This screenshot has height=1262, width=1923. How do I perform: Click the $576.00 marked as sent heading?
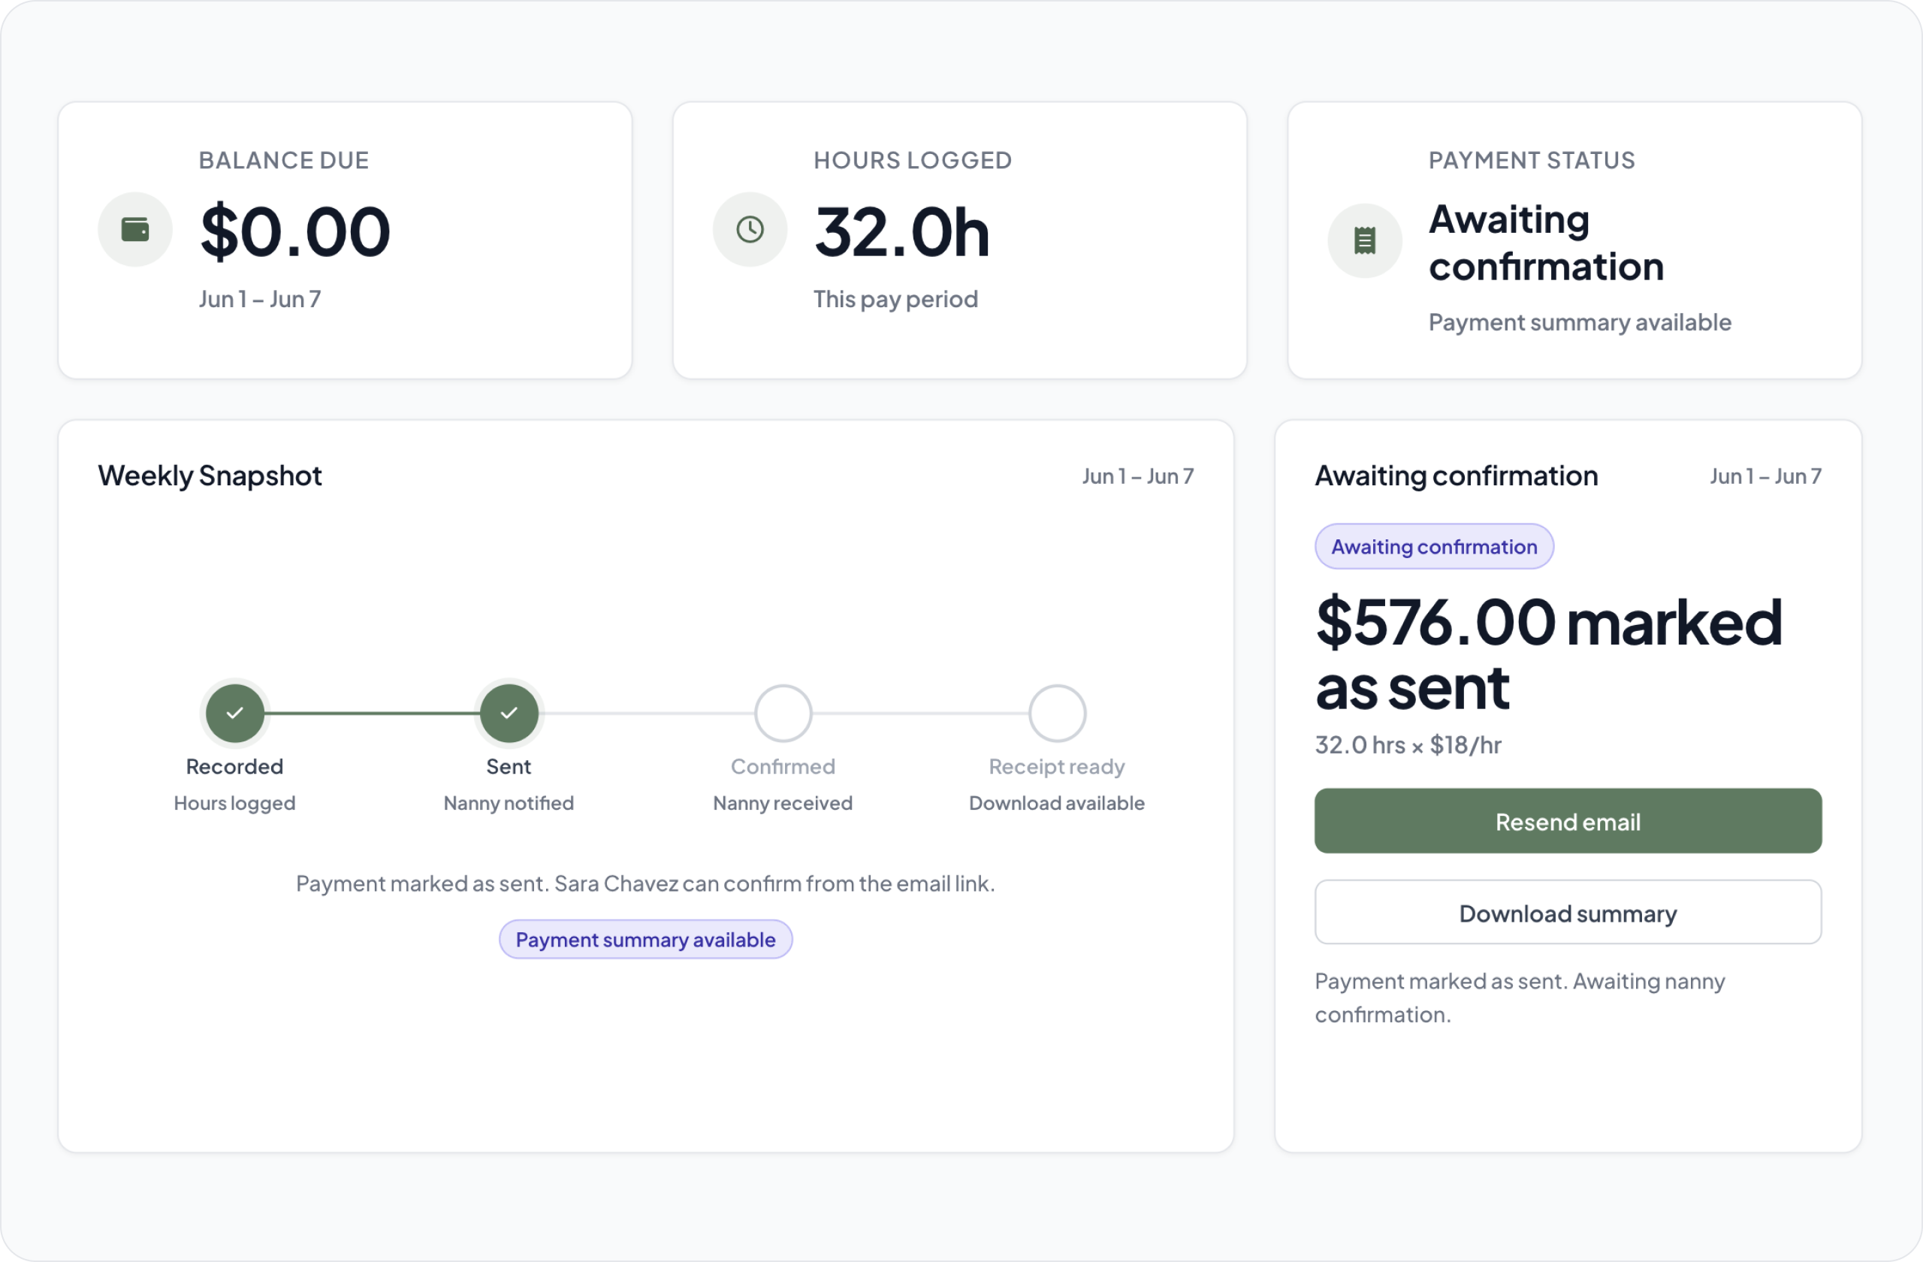(x=1548, y=654)
